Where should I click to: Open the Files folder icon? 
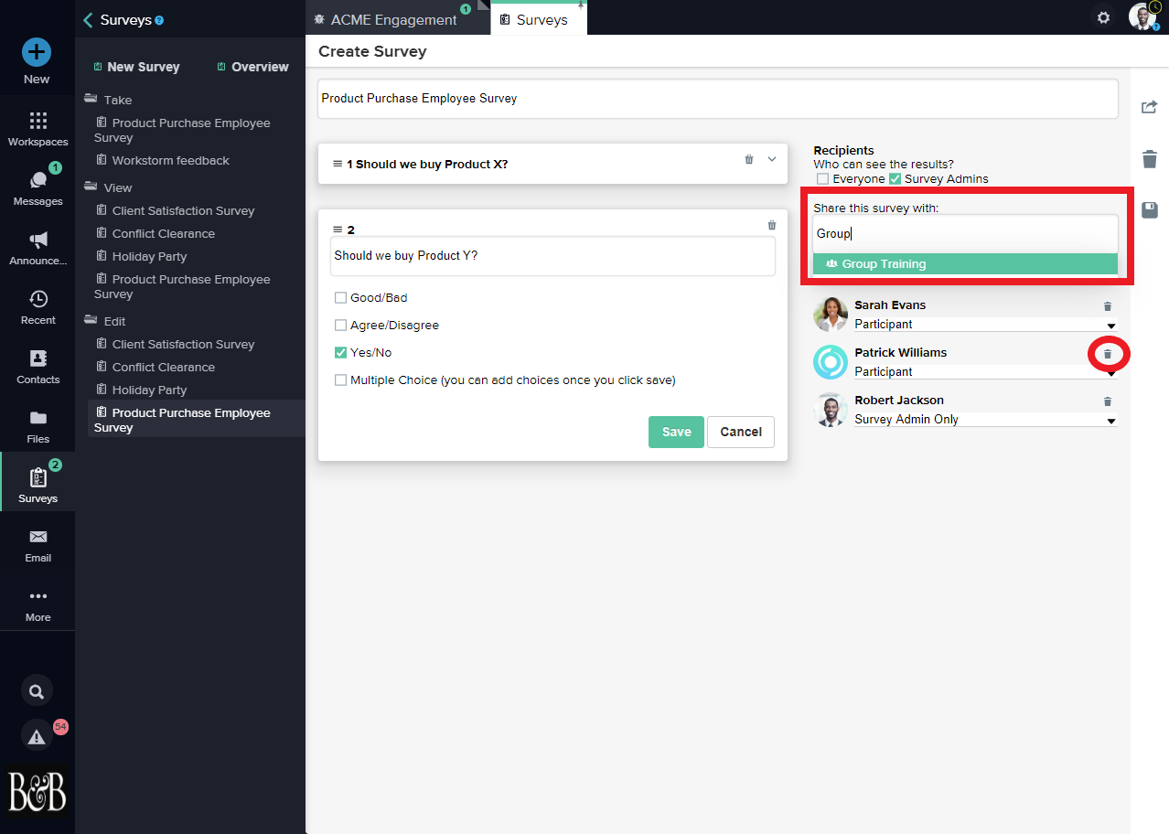pos(38,418)
